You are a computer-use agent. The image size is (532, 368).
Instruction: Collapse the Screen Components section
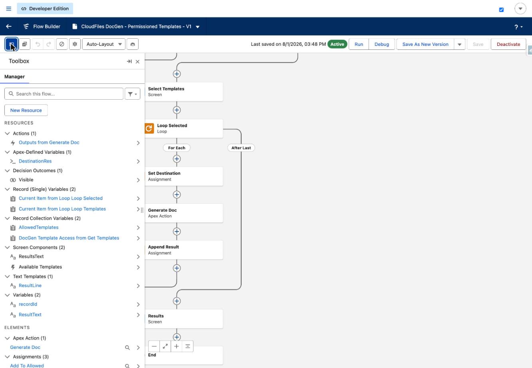pos(7,247)
